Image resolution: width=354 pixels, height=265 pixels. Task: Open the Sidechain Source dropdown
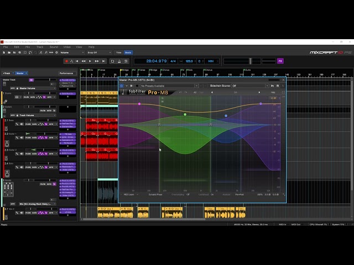pyautogui.click(x=250, y=86)
